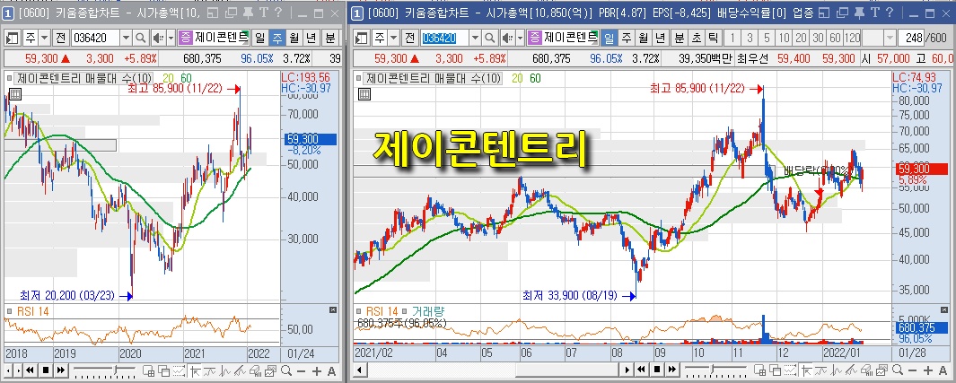Toggle the side panel icon in right window toolbar
Image resolution: width=956 pixels, height=383 pixels.
pyautogui.click(x=361, y=39)
